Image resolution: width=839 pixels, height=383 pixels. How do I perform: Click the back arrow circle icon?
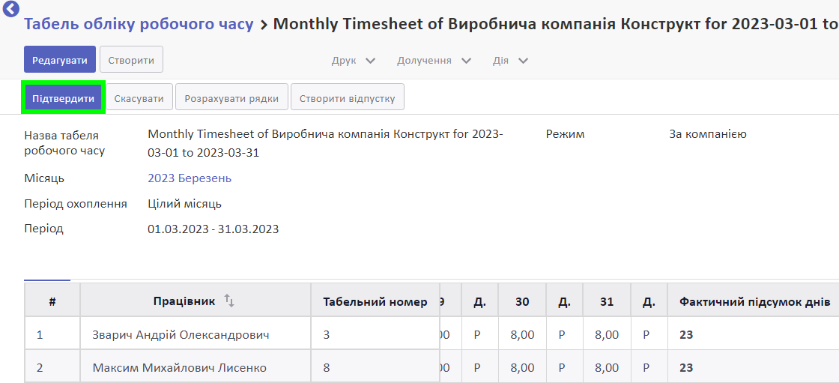[10, 8]
